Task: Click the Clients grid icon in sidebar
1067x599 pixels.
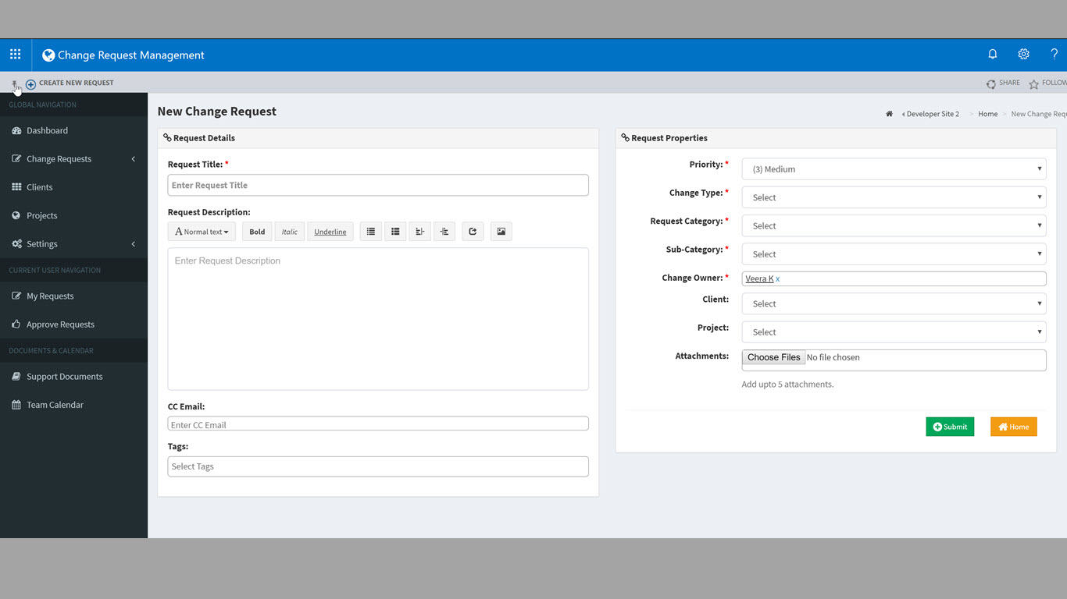Action: point(17,187)
